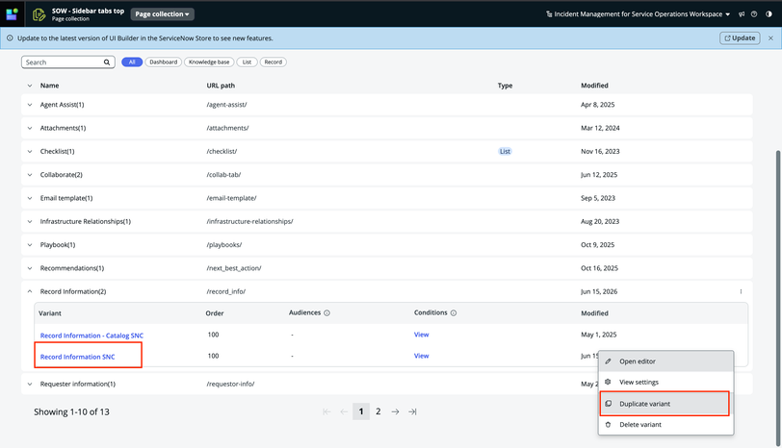The height and width of the screenshot is (448, 782).
Task: Expand the Agent Assist(1) row
Action: pos(30,105)
